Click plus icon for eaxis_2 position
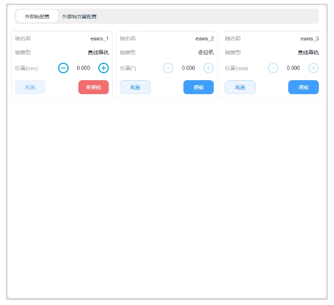 209,68
